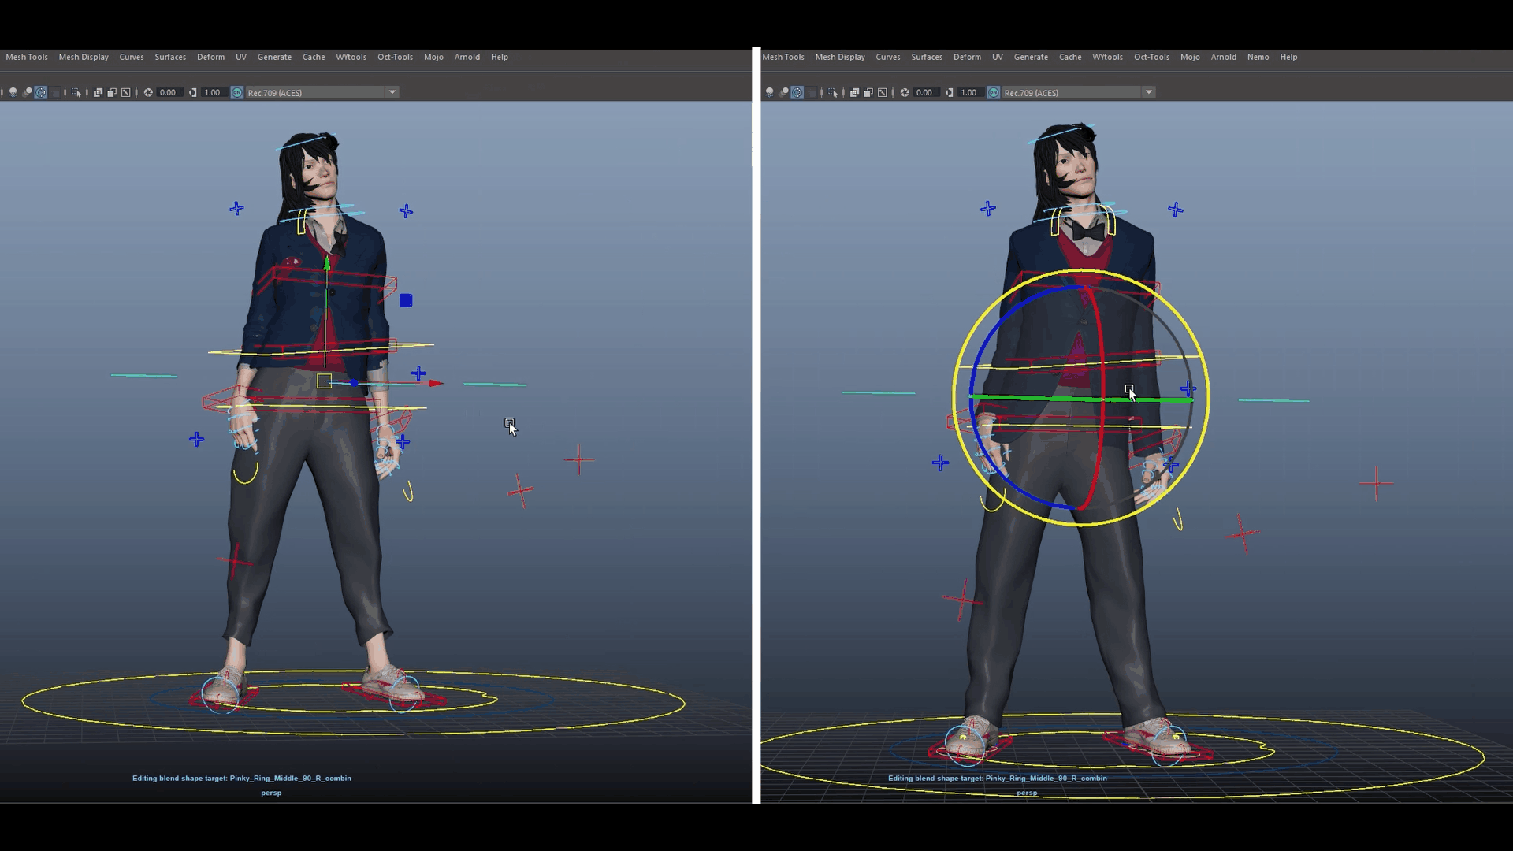Screen dimensions: 1513x851
Task: Open Mesh Display menu in right window
Action: click(840, 57)
